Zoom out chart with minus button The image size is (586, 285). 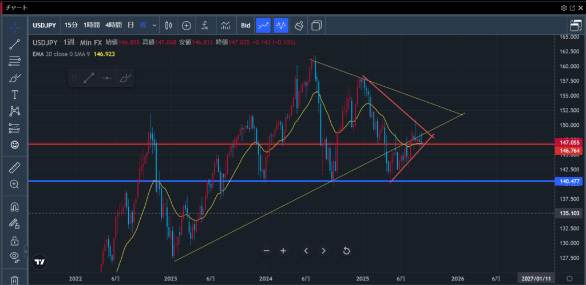tap(267, 251)
